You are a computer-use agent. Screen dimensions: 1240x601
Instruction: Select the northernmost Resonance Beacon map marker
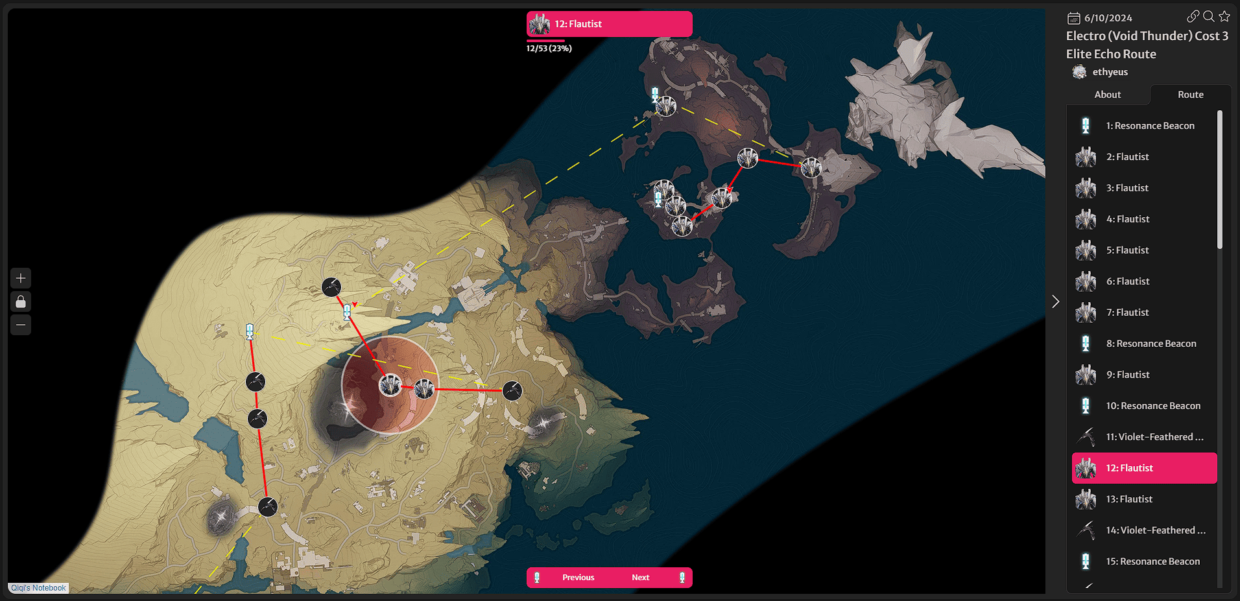point(655,95)
